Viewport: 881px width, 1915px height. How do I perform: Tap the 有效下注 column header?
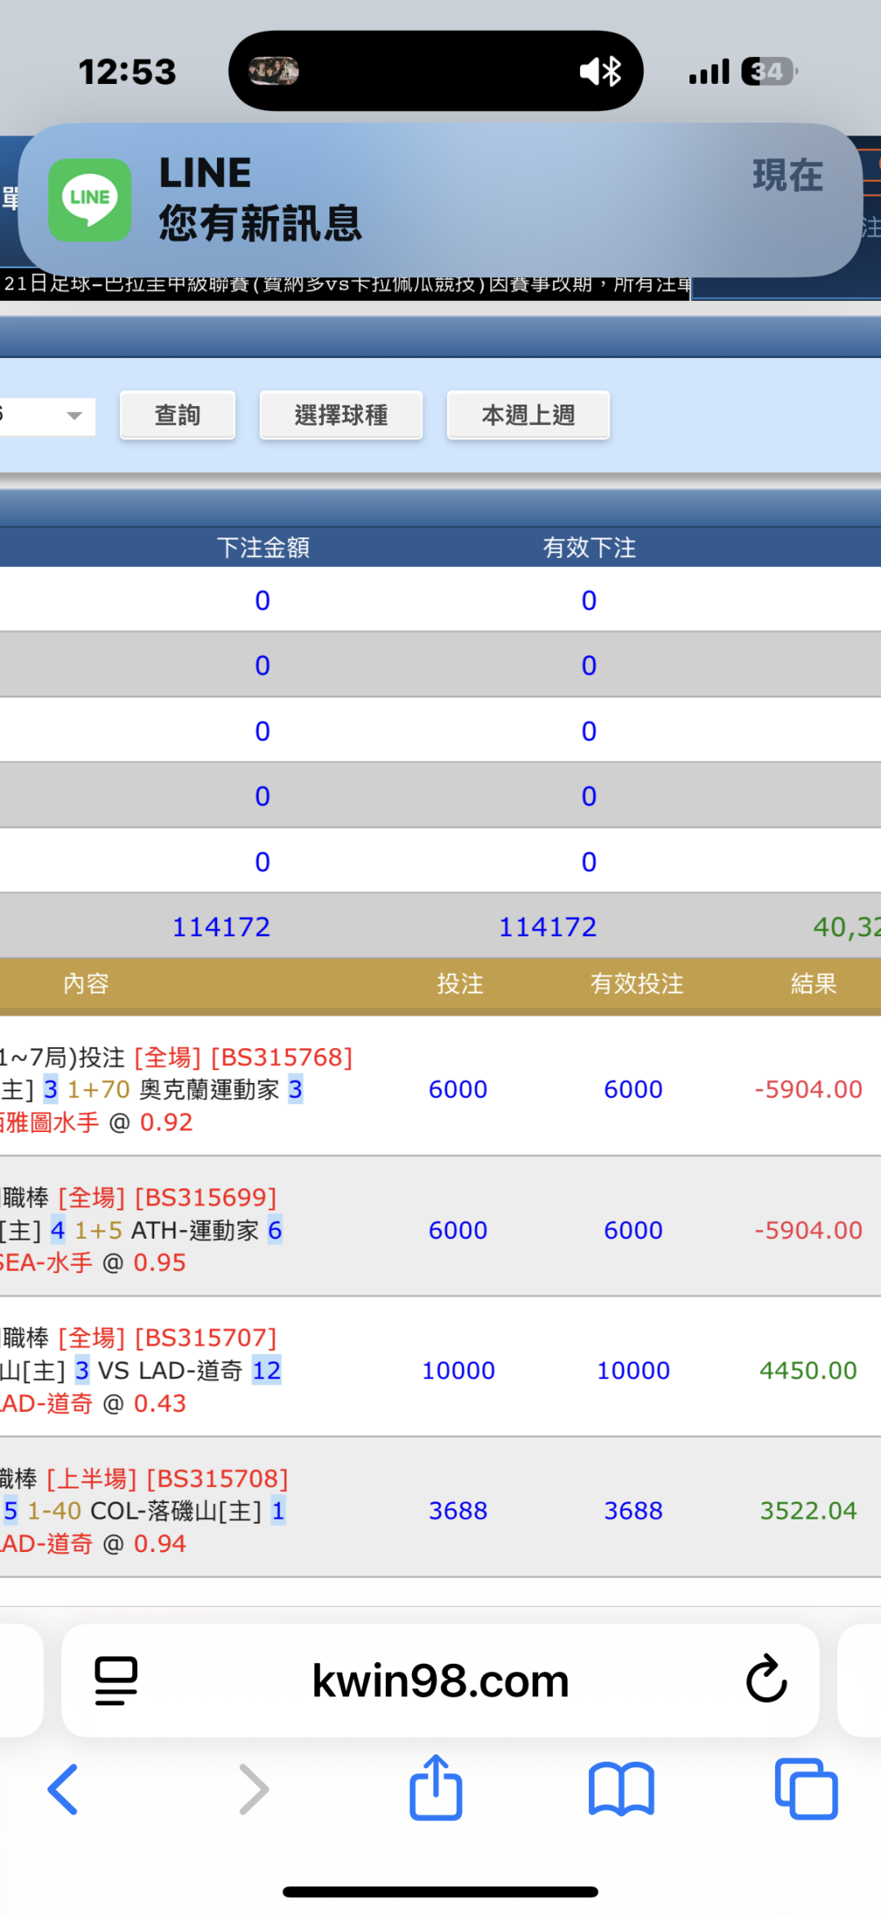pos(589,547)
